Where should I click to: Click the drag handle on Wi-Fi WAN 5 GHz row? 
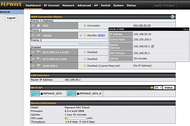33,59
